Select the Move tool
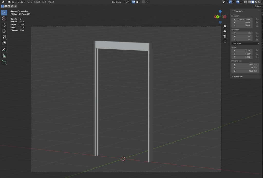Screen dimensions: 263x178 click(x=4, y=25)
